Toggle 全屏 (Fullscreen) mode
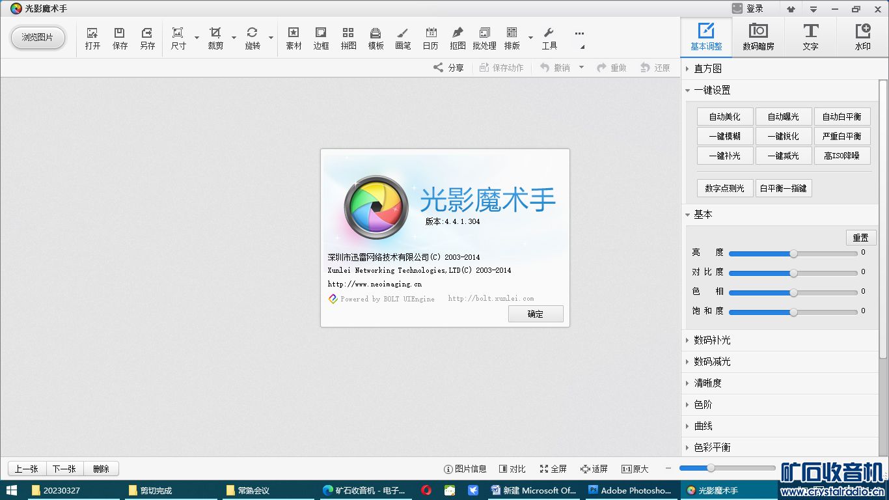This screenshot has height=500, width=889. pos(553,469)
